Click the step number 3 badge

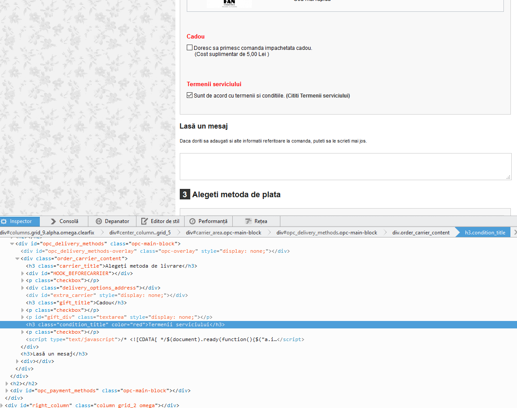(x=185, y=195)
